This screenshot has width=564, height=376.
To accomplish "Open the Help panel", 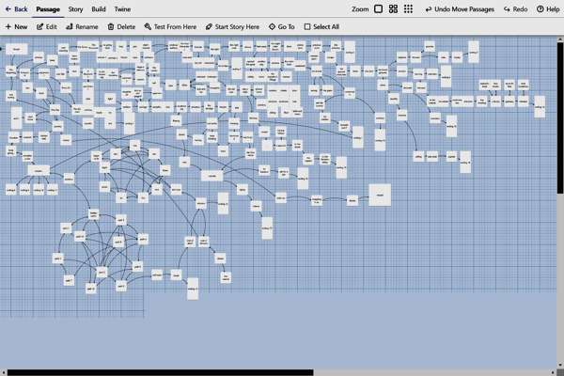I will click(547, 8).
